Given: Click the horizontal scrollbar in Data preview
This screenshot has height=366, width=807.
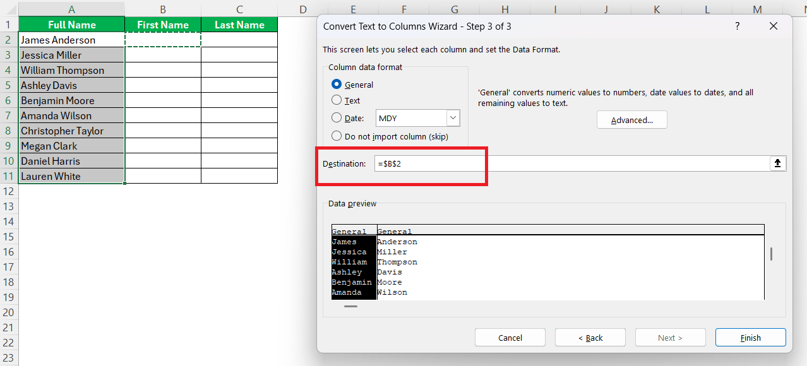Looking at the screenshot, I should coord(350,306).
